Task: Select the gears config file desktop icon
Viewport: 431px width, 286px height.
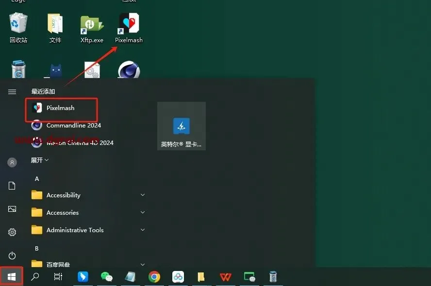Action: click(x=92, y=70)
